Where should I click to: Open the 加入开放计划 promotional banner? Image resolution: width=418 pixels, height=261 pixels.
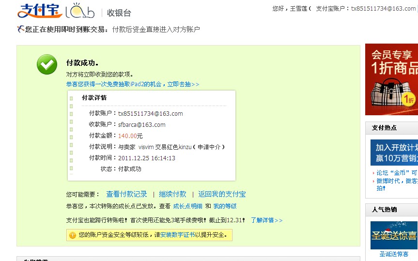point(394,153)
